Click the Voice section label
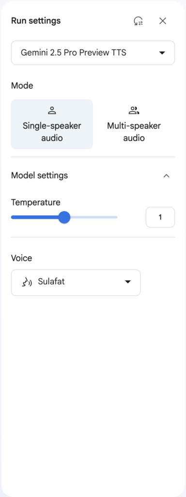Image resolution: width=186 pixels, height=497 pixels. click(21, 258)
